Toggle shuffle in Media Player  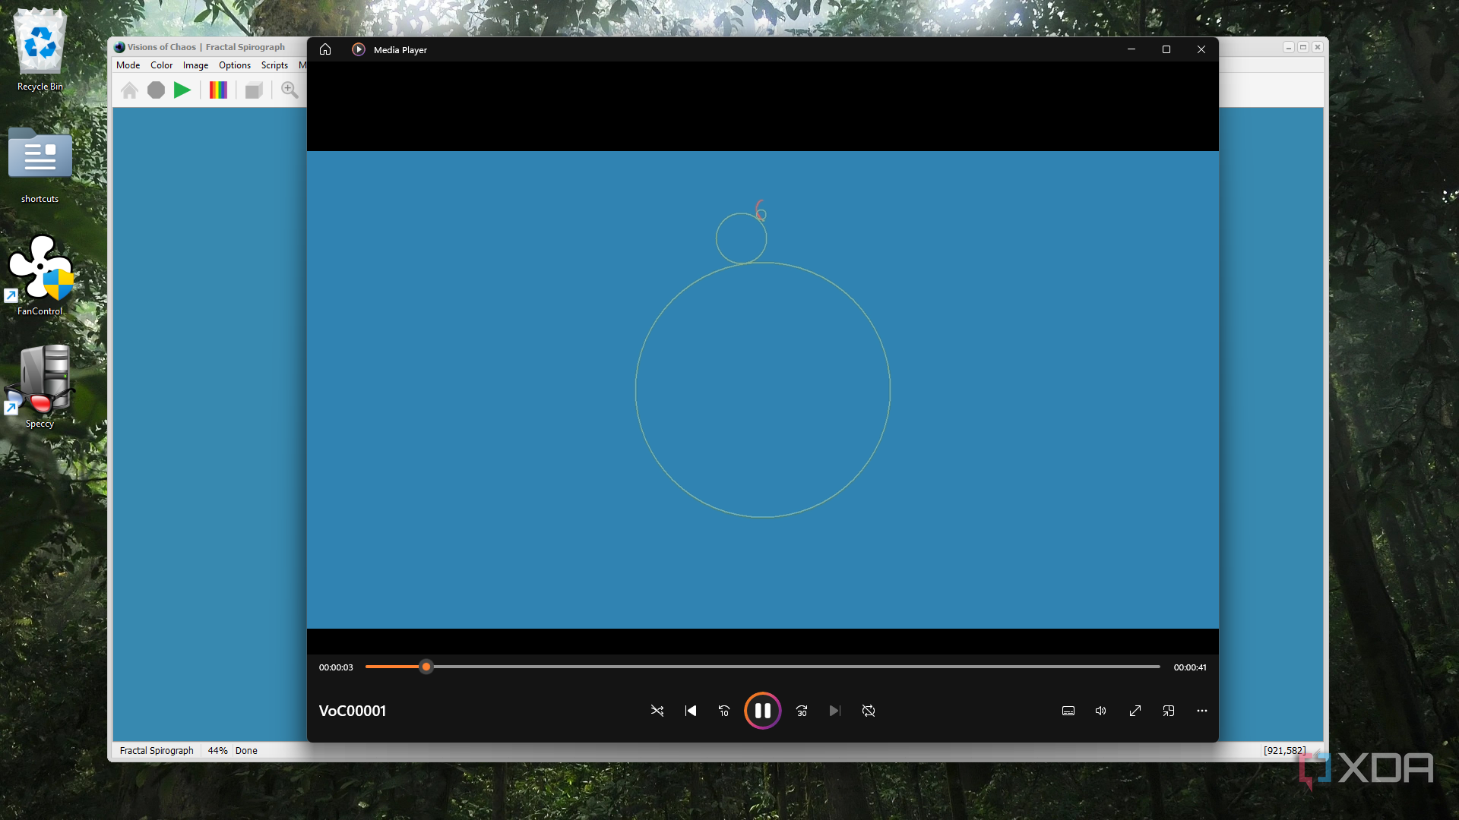pyautogui.click(x=657, y=711)
